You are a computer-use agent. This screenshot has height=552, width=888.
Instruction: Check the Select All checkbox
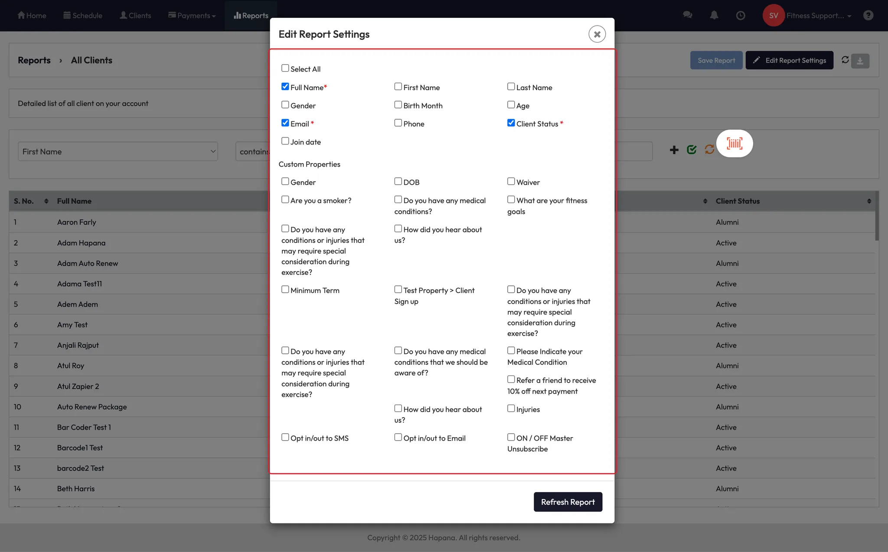click(285, 68)
